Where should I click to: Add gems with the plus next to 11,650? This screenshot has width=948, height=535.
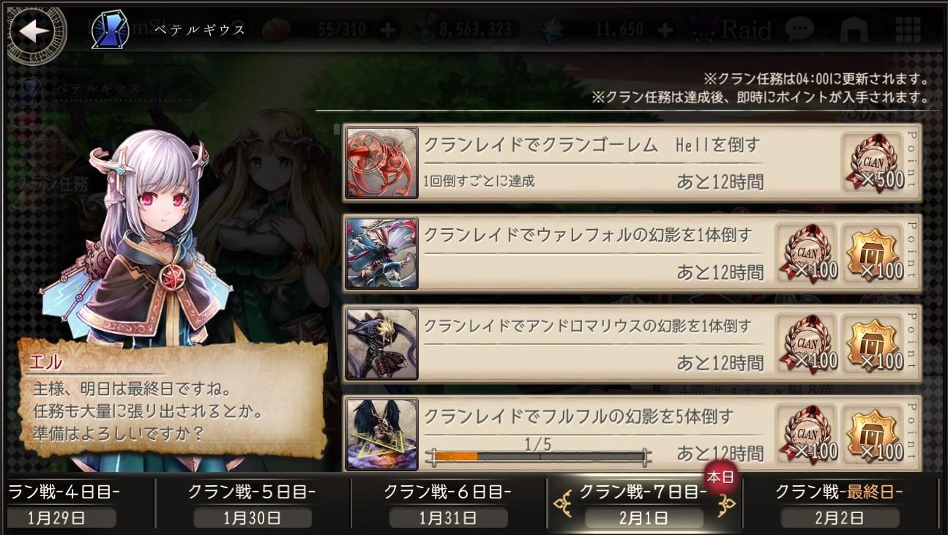(x=665, y=31)
